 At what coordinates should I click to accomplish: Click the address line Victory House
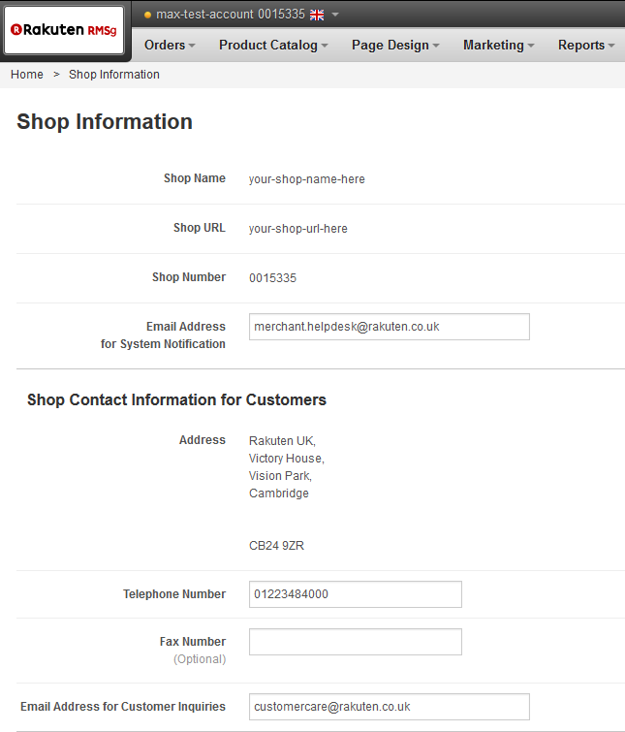pyautogui.click(x=287, y=459)
